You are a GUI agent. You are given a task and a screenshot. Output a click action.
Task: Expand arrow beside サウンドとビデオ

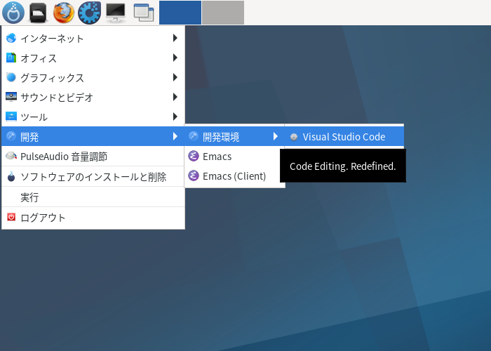(x=175, y=97)
